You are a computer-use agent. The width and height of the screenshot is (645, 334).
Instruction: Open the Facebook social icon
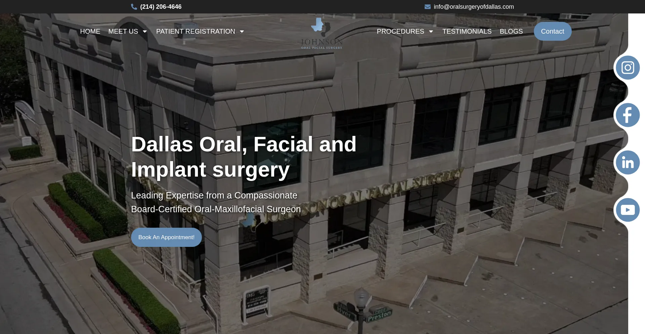pos(628,115)
